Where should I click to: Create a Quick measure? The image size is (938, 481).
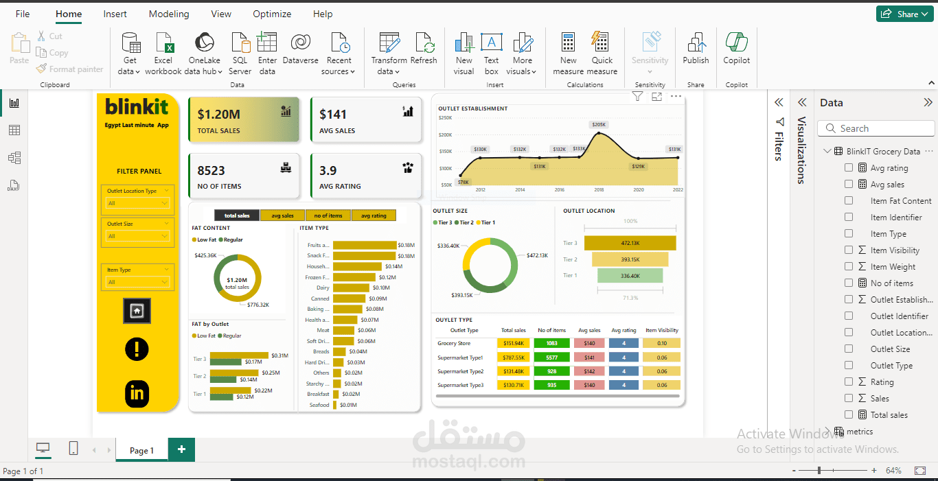click(x=602, y=54)
